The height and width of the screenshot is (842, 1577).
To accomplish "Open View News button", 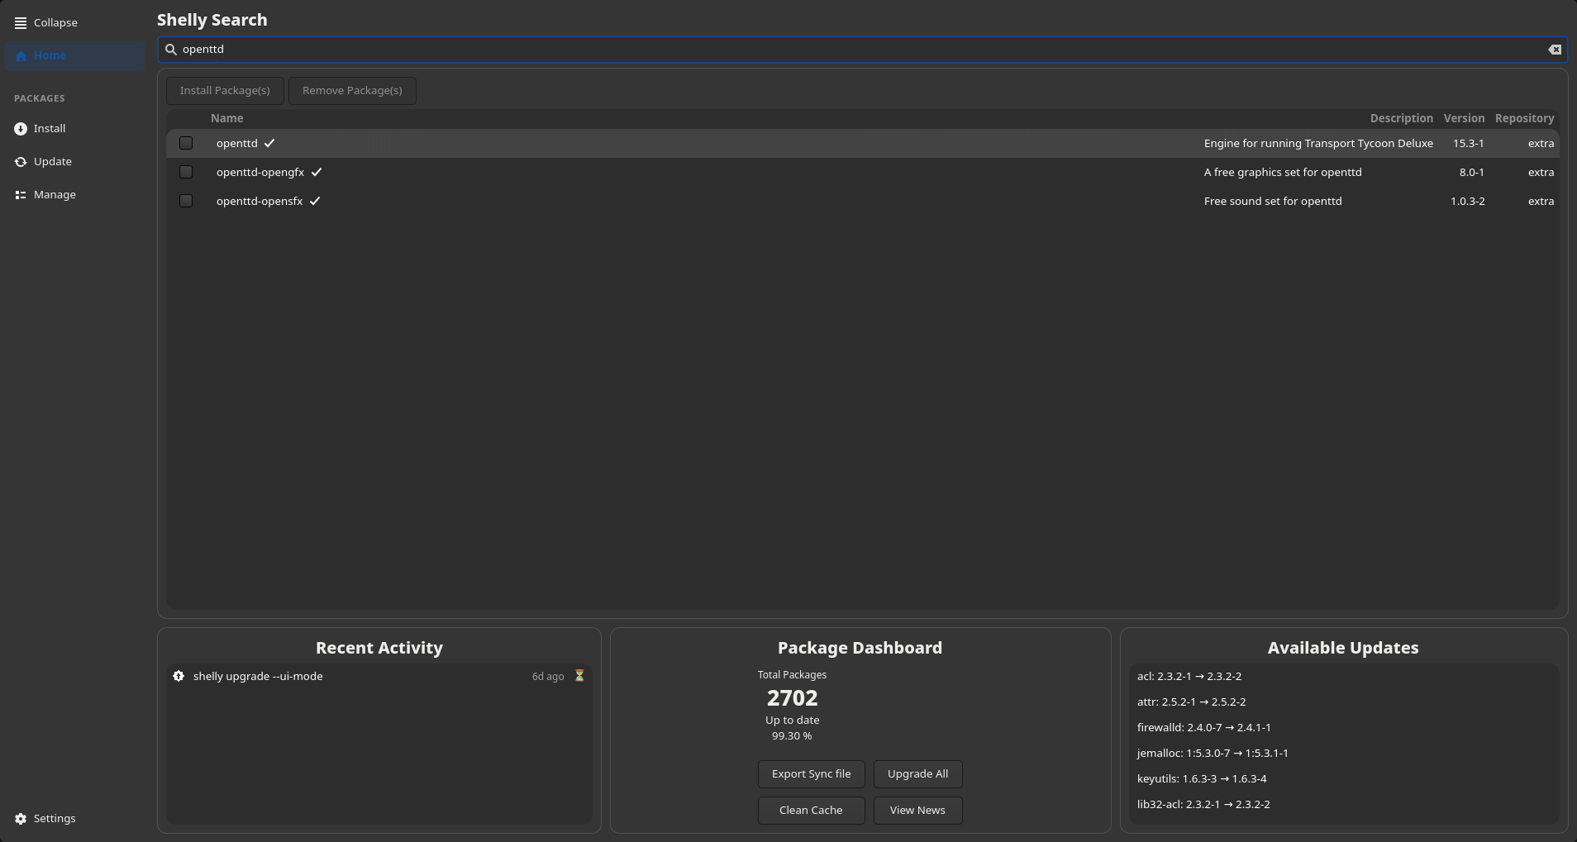I will tap(917, 811).
